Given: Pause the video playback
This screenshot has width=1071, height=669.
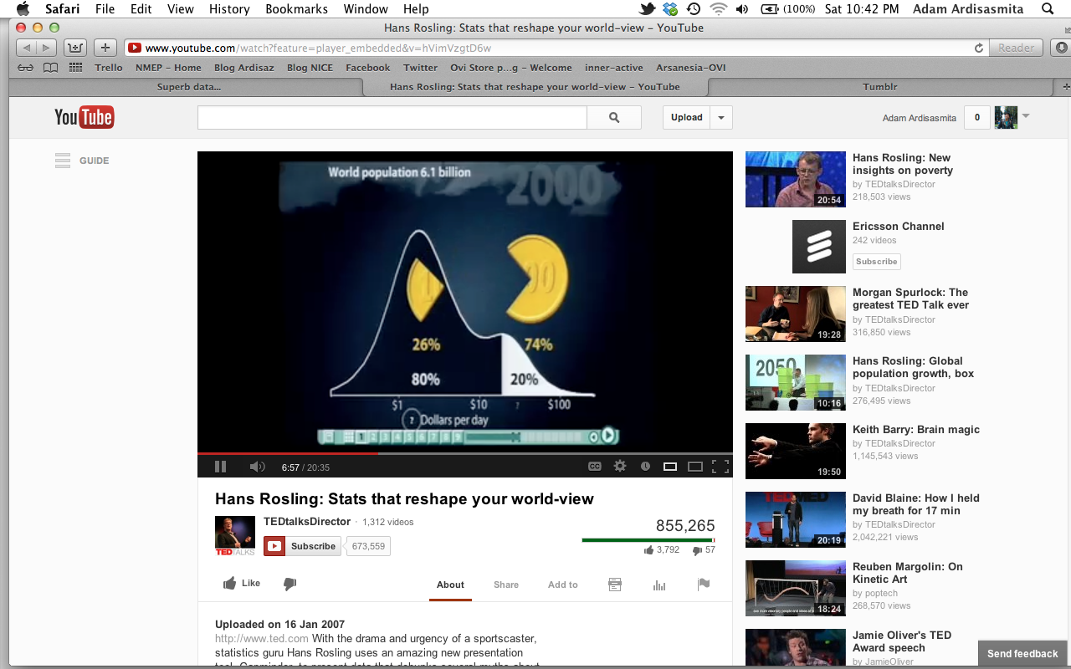Looking at the screenshot, I should [220, 467].
